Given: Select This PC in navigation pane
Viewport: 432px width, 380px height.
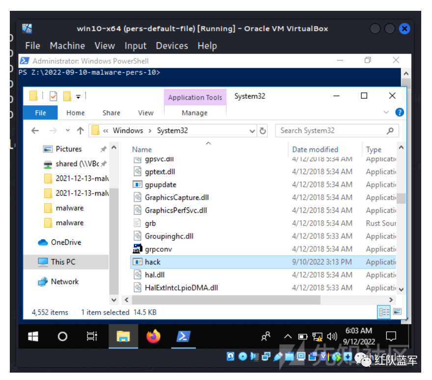Looking at the screenshot, I should point(66,262).
